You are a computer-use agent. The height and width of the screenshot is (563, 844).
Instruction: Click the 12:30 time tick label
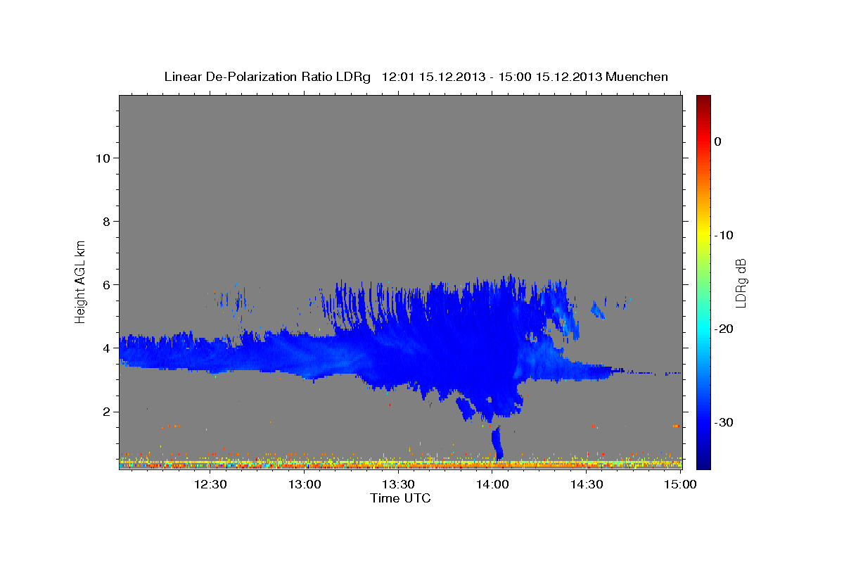coord(210,485)
